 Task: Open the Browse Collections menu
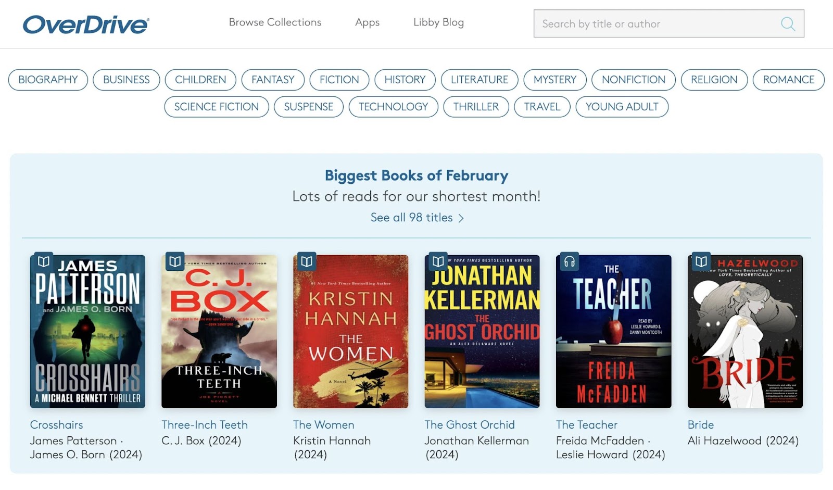tap(275, 23)
